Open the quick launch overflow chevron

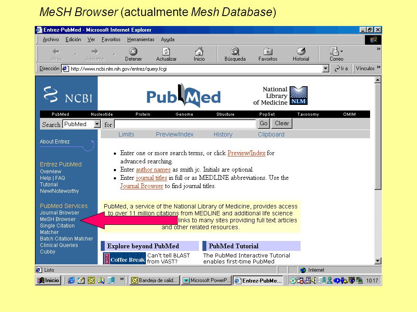coord(122,279)
